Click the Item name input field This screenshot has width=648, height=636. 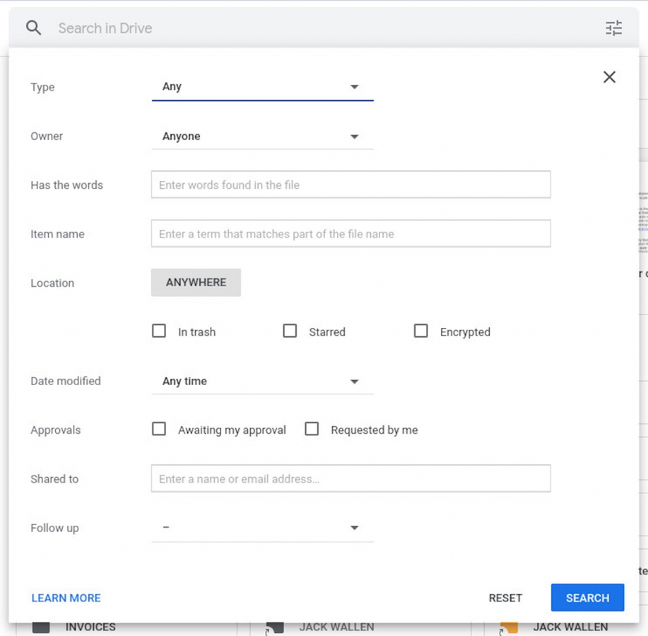tap(350, 234)
